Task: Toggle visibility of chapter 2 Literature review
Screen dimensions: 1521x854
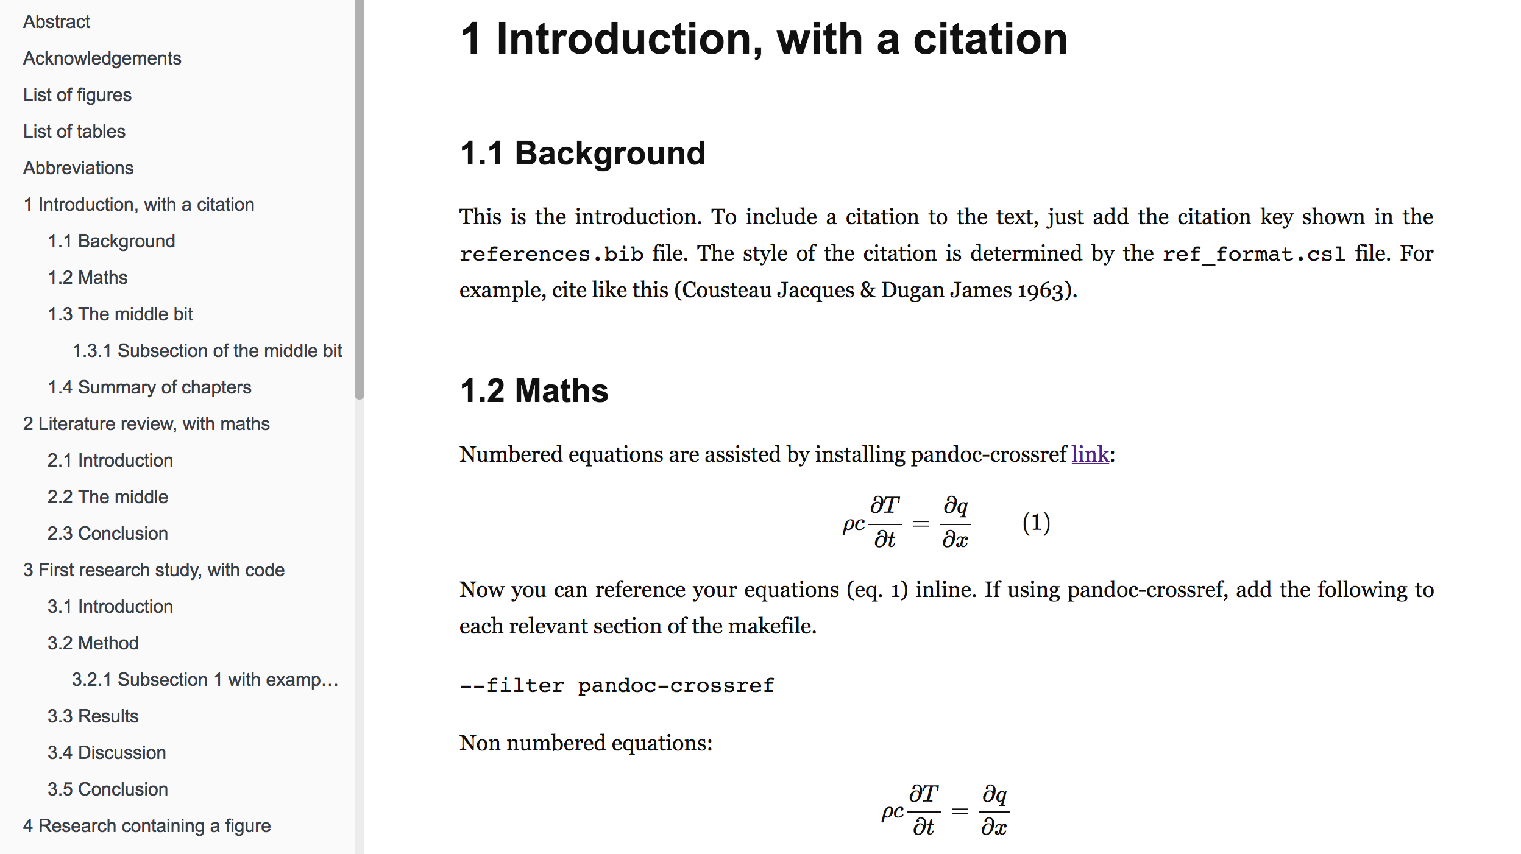Action: pyautogui.click(x=146, y=424)
